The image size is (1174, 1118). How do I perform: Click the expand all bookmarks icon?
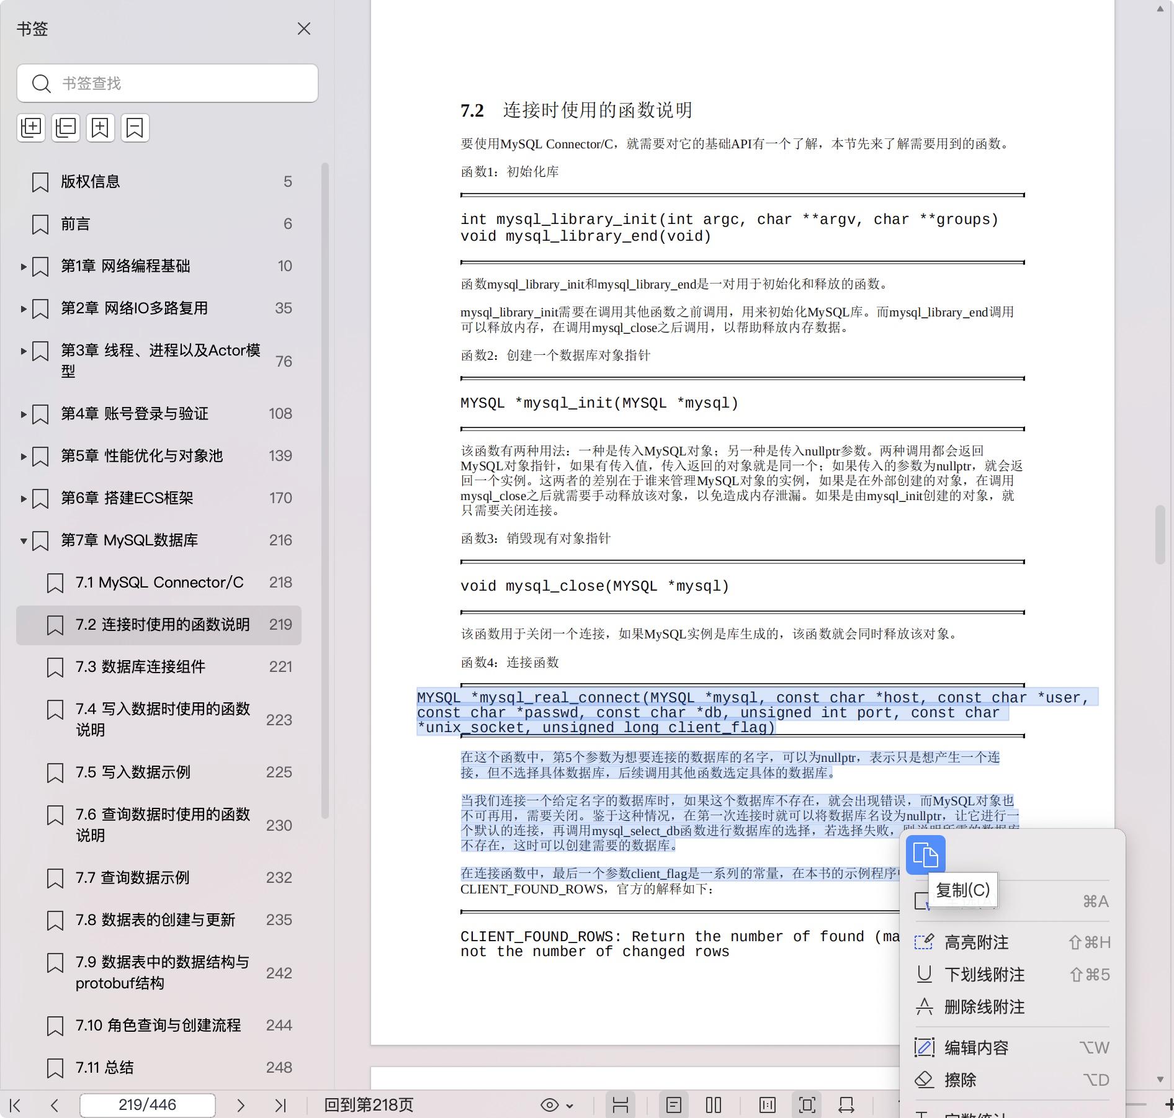[x=31, y=128]
